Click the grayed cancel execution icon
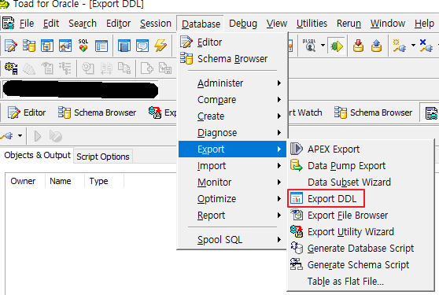The height and width of the screenshot is (295, 439). (55, 136)
